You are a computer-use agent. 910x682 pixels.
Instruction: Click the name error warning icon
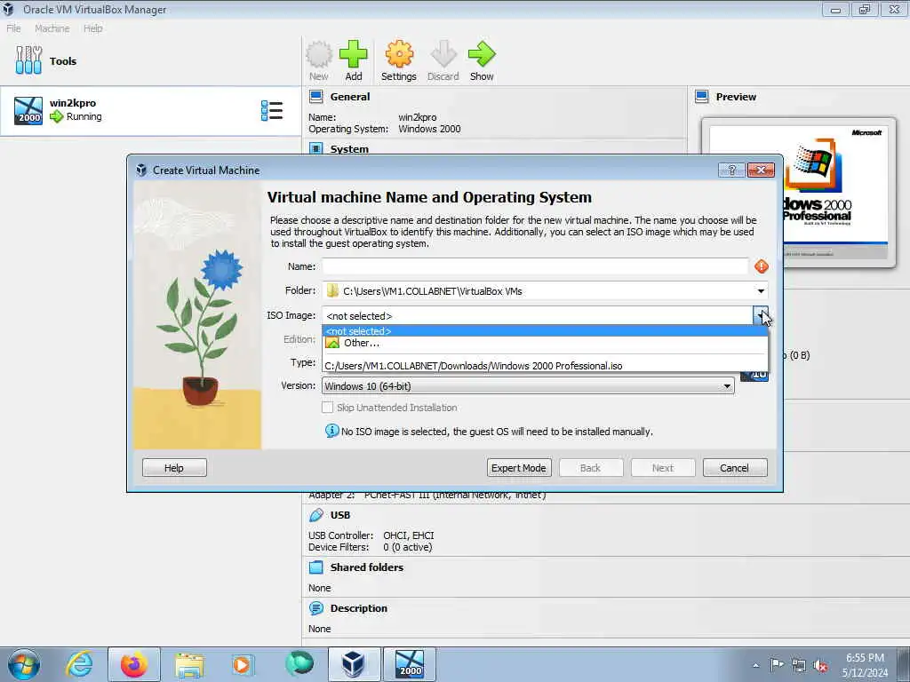pos(762,266)
